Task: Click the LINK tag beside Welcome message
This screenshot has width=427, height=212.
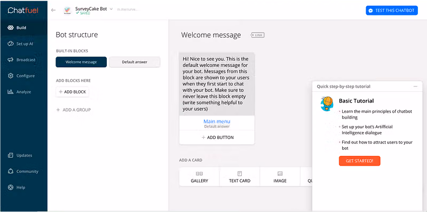Action: (x=257, y=35)
